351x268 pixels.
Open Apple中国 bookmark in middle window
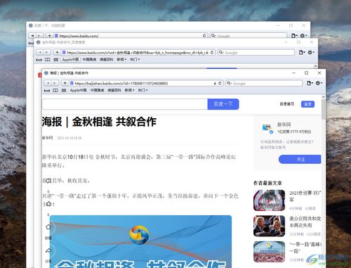[x=70, y=60]
